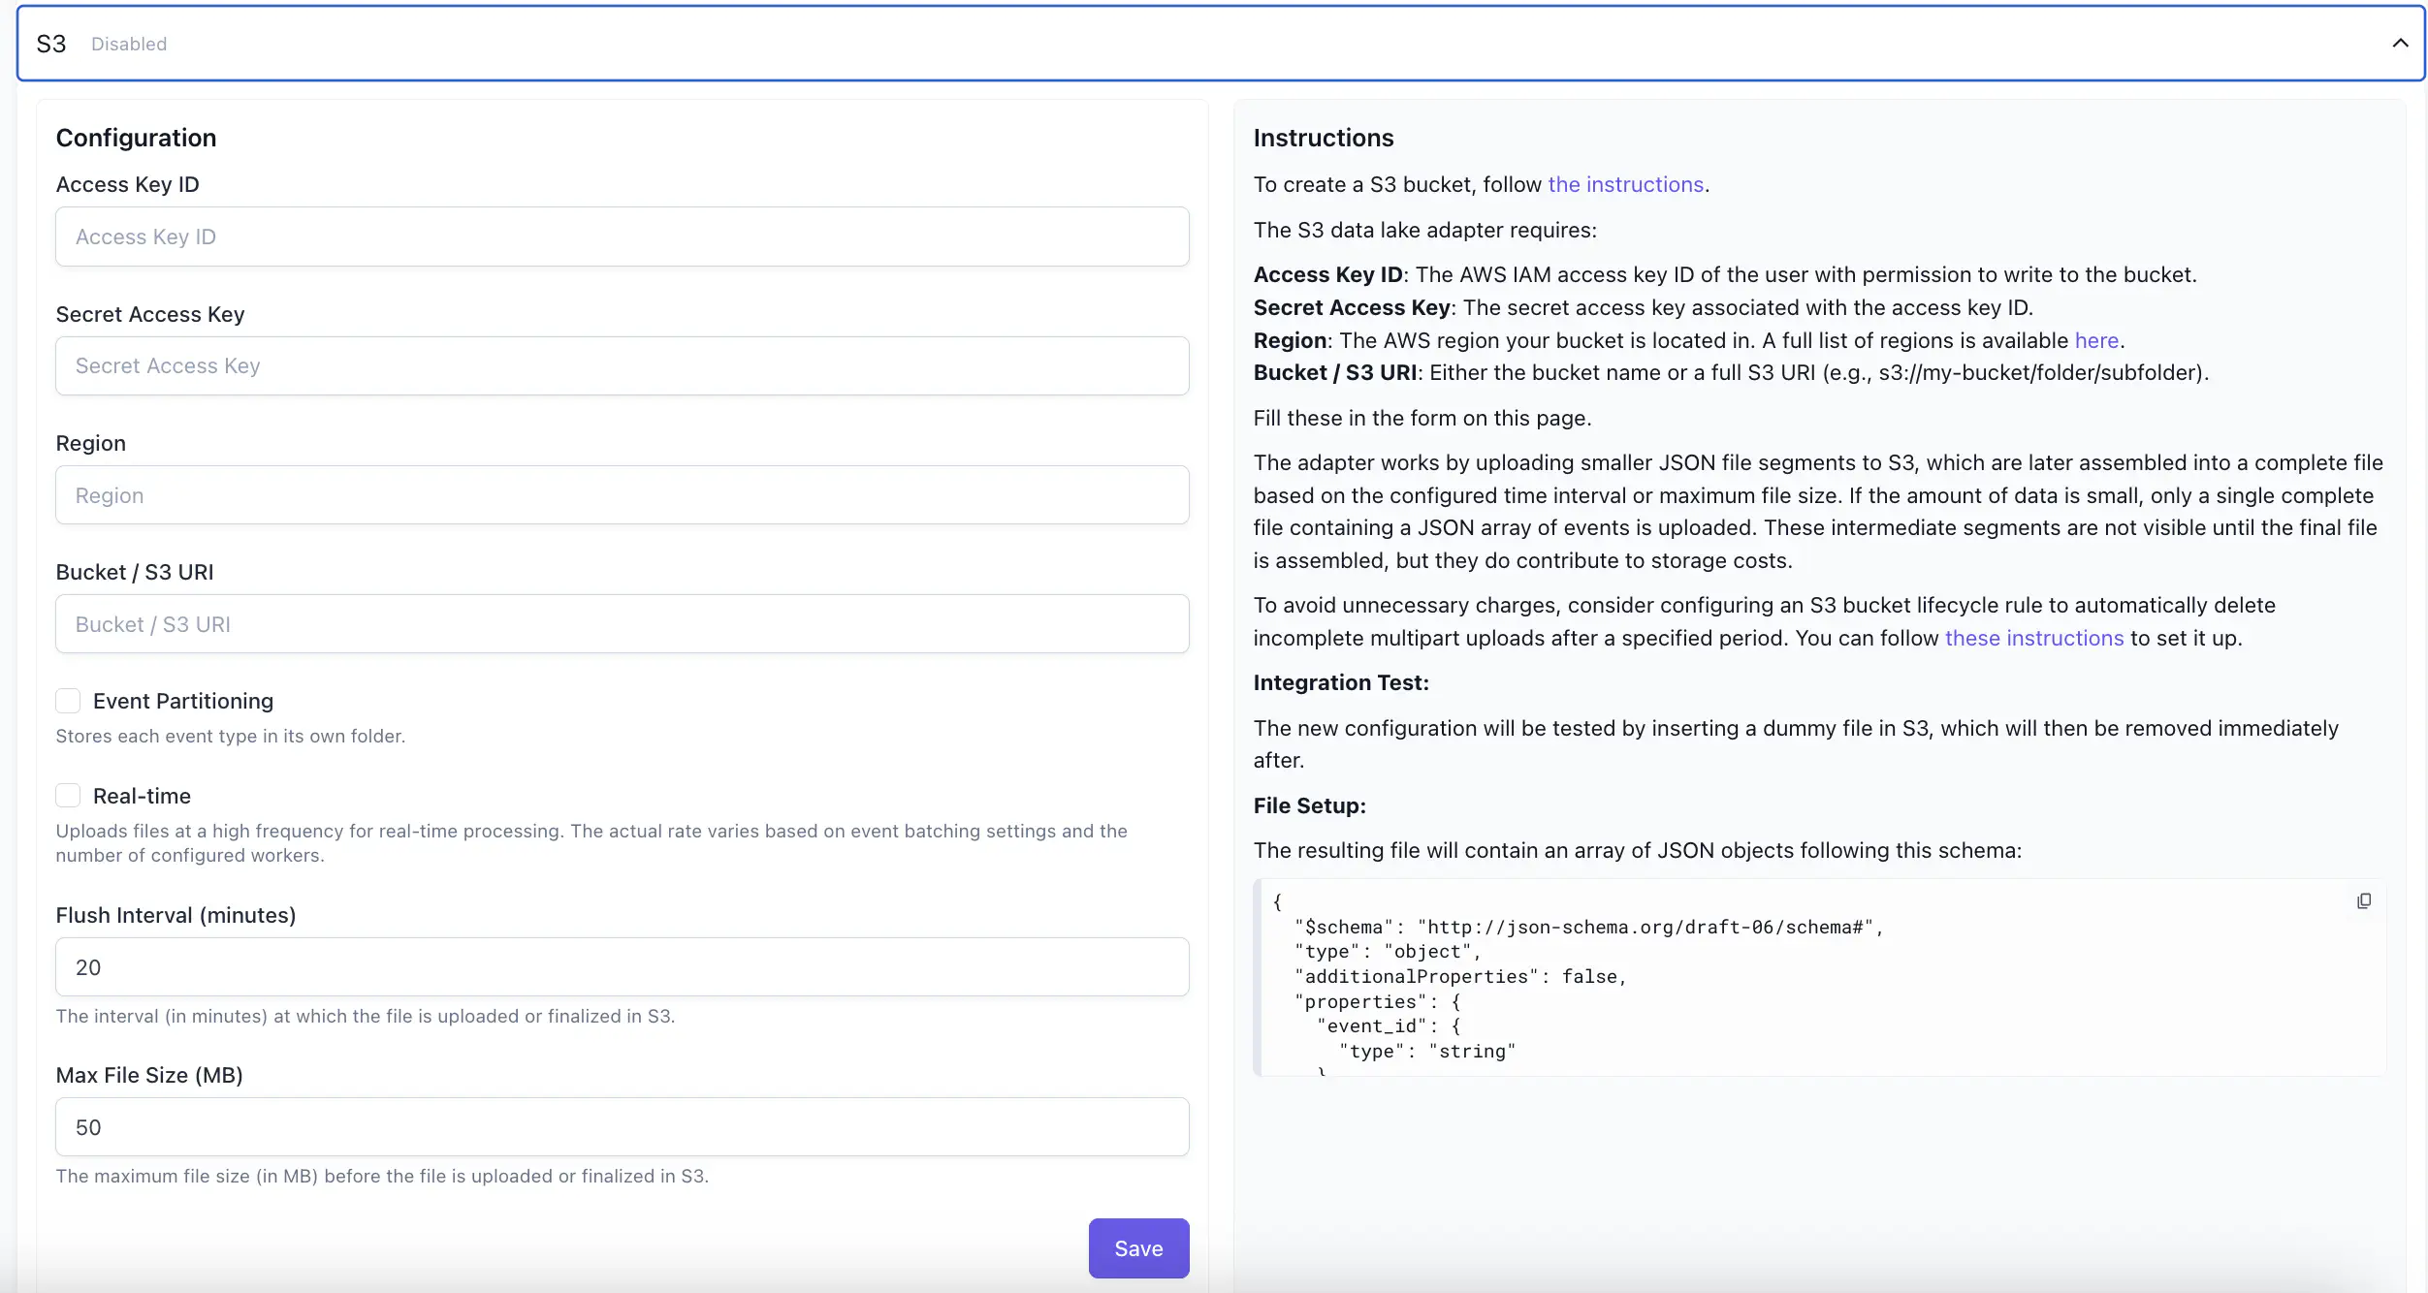Click the Disabled status label
The image size is (2428, 1293).
pos(129,44)
